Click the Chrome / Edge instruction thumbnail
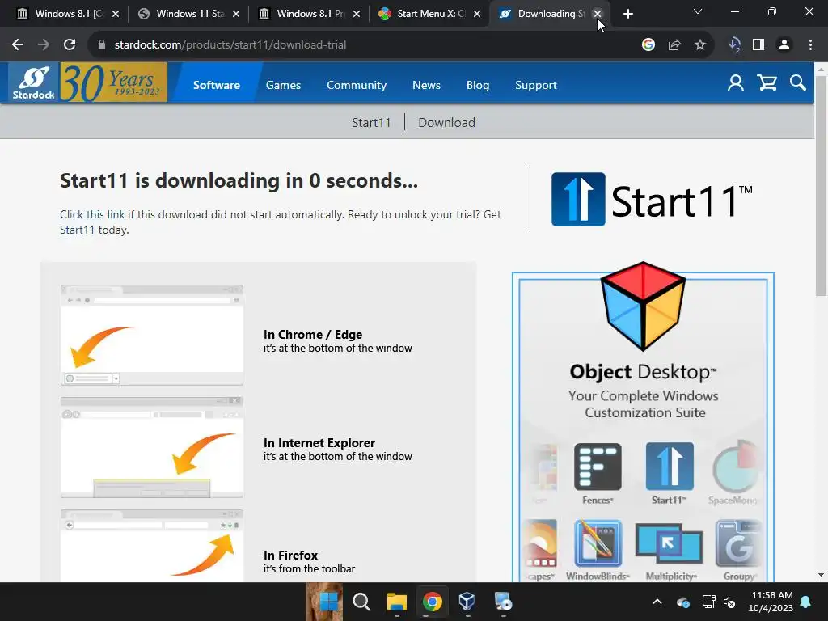 click(x=152, y=335)
